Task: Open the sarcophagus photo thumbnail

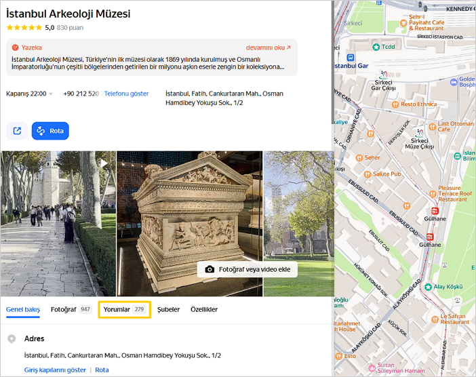Action: [x=190, y=223]
